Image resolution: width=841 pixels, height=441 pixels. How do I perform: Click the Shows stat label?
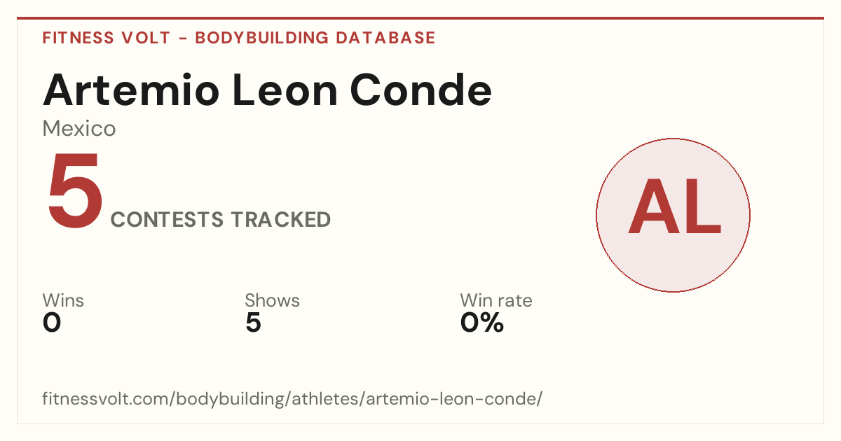click(x=272, y=300)
